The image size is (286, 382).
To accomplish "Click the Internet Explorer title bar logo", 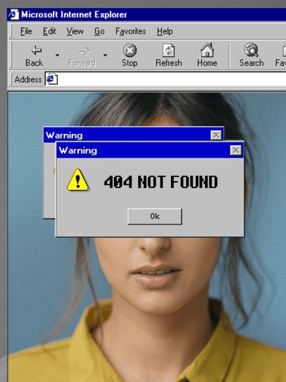I will pyautogui.click(x=14, y=15).
